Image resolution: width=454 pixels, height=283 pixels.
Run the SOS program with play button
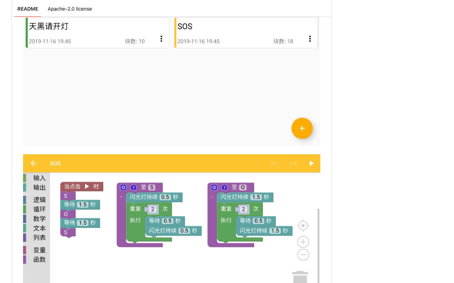311,163
